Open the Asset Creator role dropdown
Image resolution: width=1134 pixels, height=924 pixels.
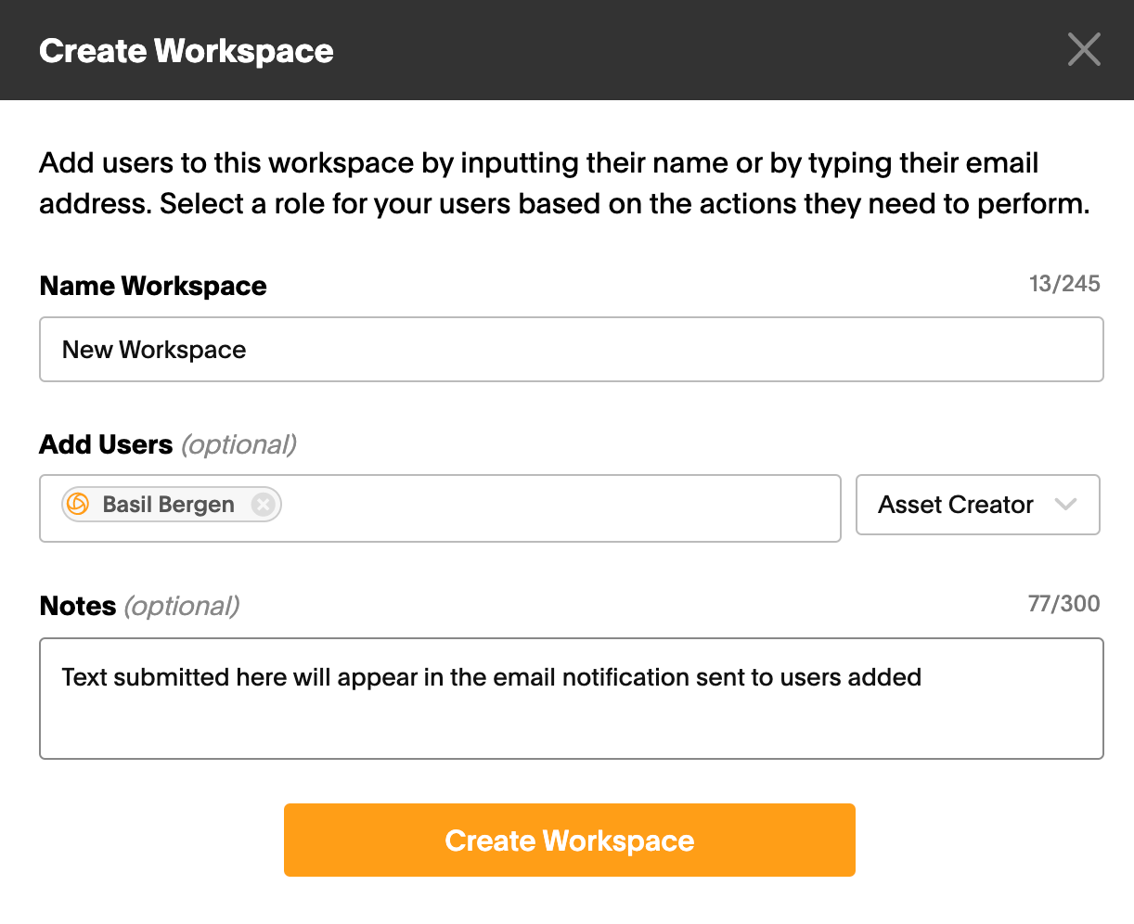click(x=978, y=505)
